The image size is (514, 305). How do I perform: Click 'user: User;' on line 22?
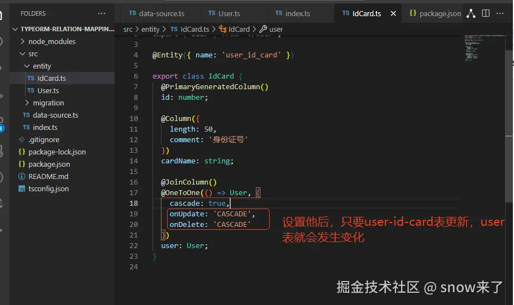click(x=184, y=246)
